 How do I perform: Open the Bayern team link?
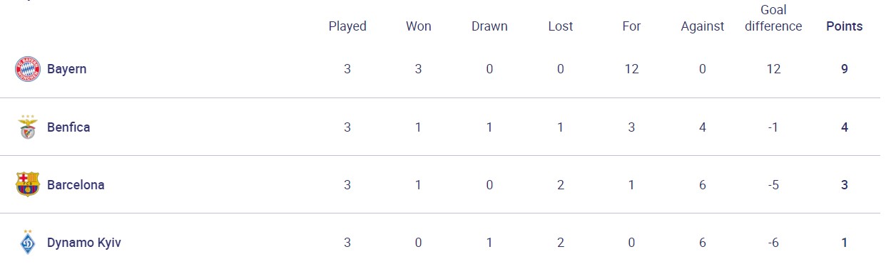tap(67, 69)
